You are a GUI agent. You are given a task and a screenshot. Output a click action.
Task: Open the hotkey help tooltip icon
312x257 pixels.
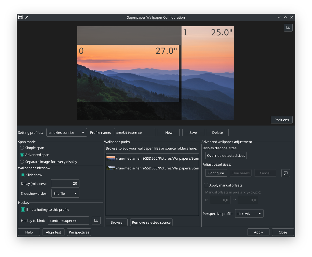(96, 221)
